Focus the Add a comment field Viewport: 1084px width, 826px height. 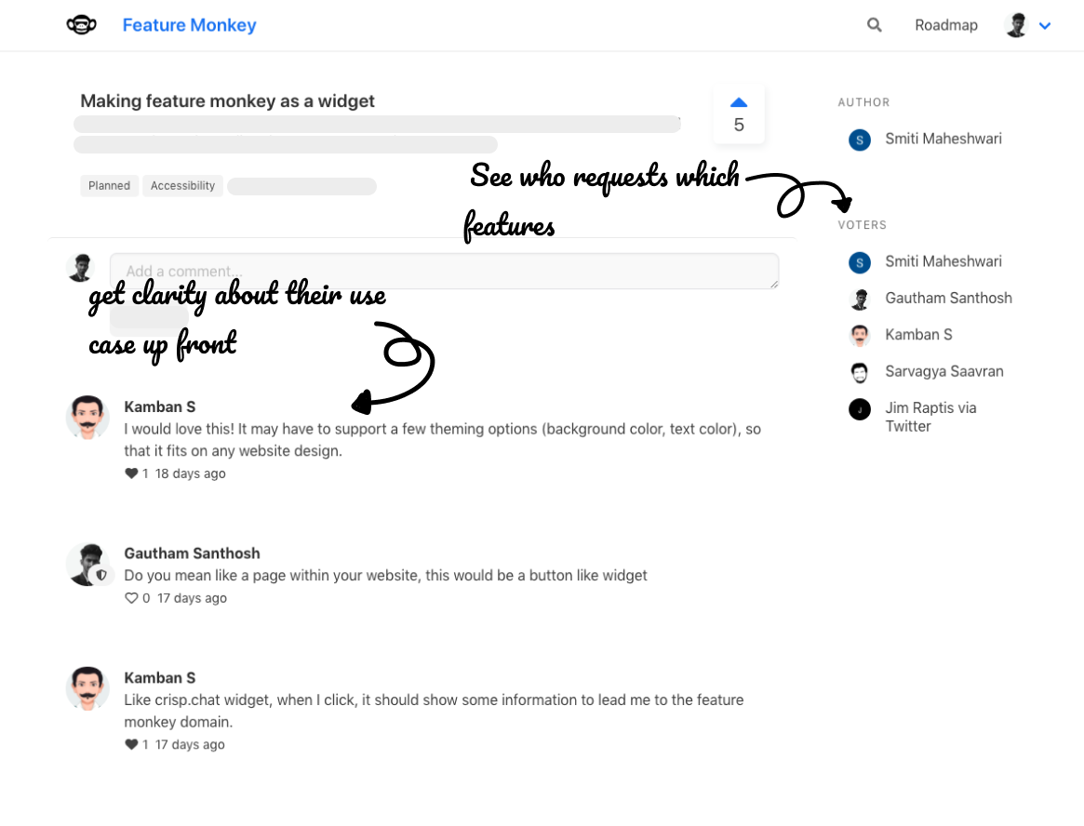(445, 271)
